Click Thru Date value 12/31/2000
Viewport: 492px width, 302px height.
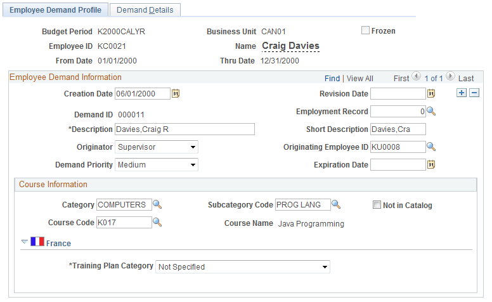click(280, 60)
